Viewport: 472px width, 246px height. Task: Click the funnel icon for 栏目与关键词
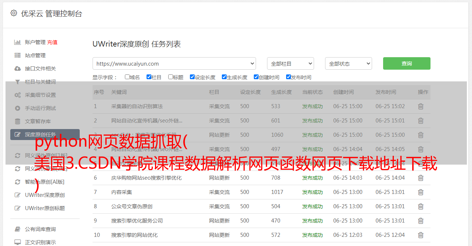click(17, 82)
